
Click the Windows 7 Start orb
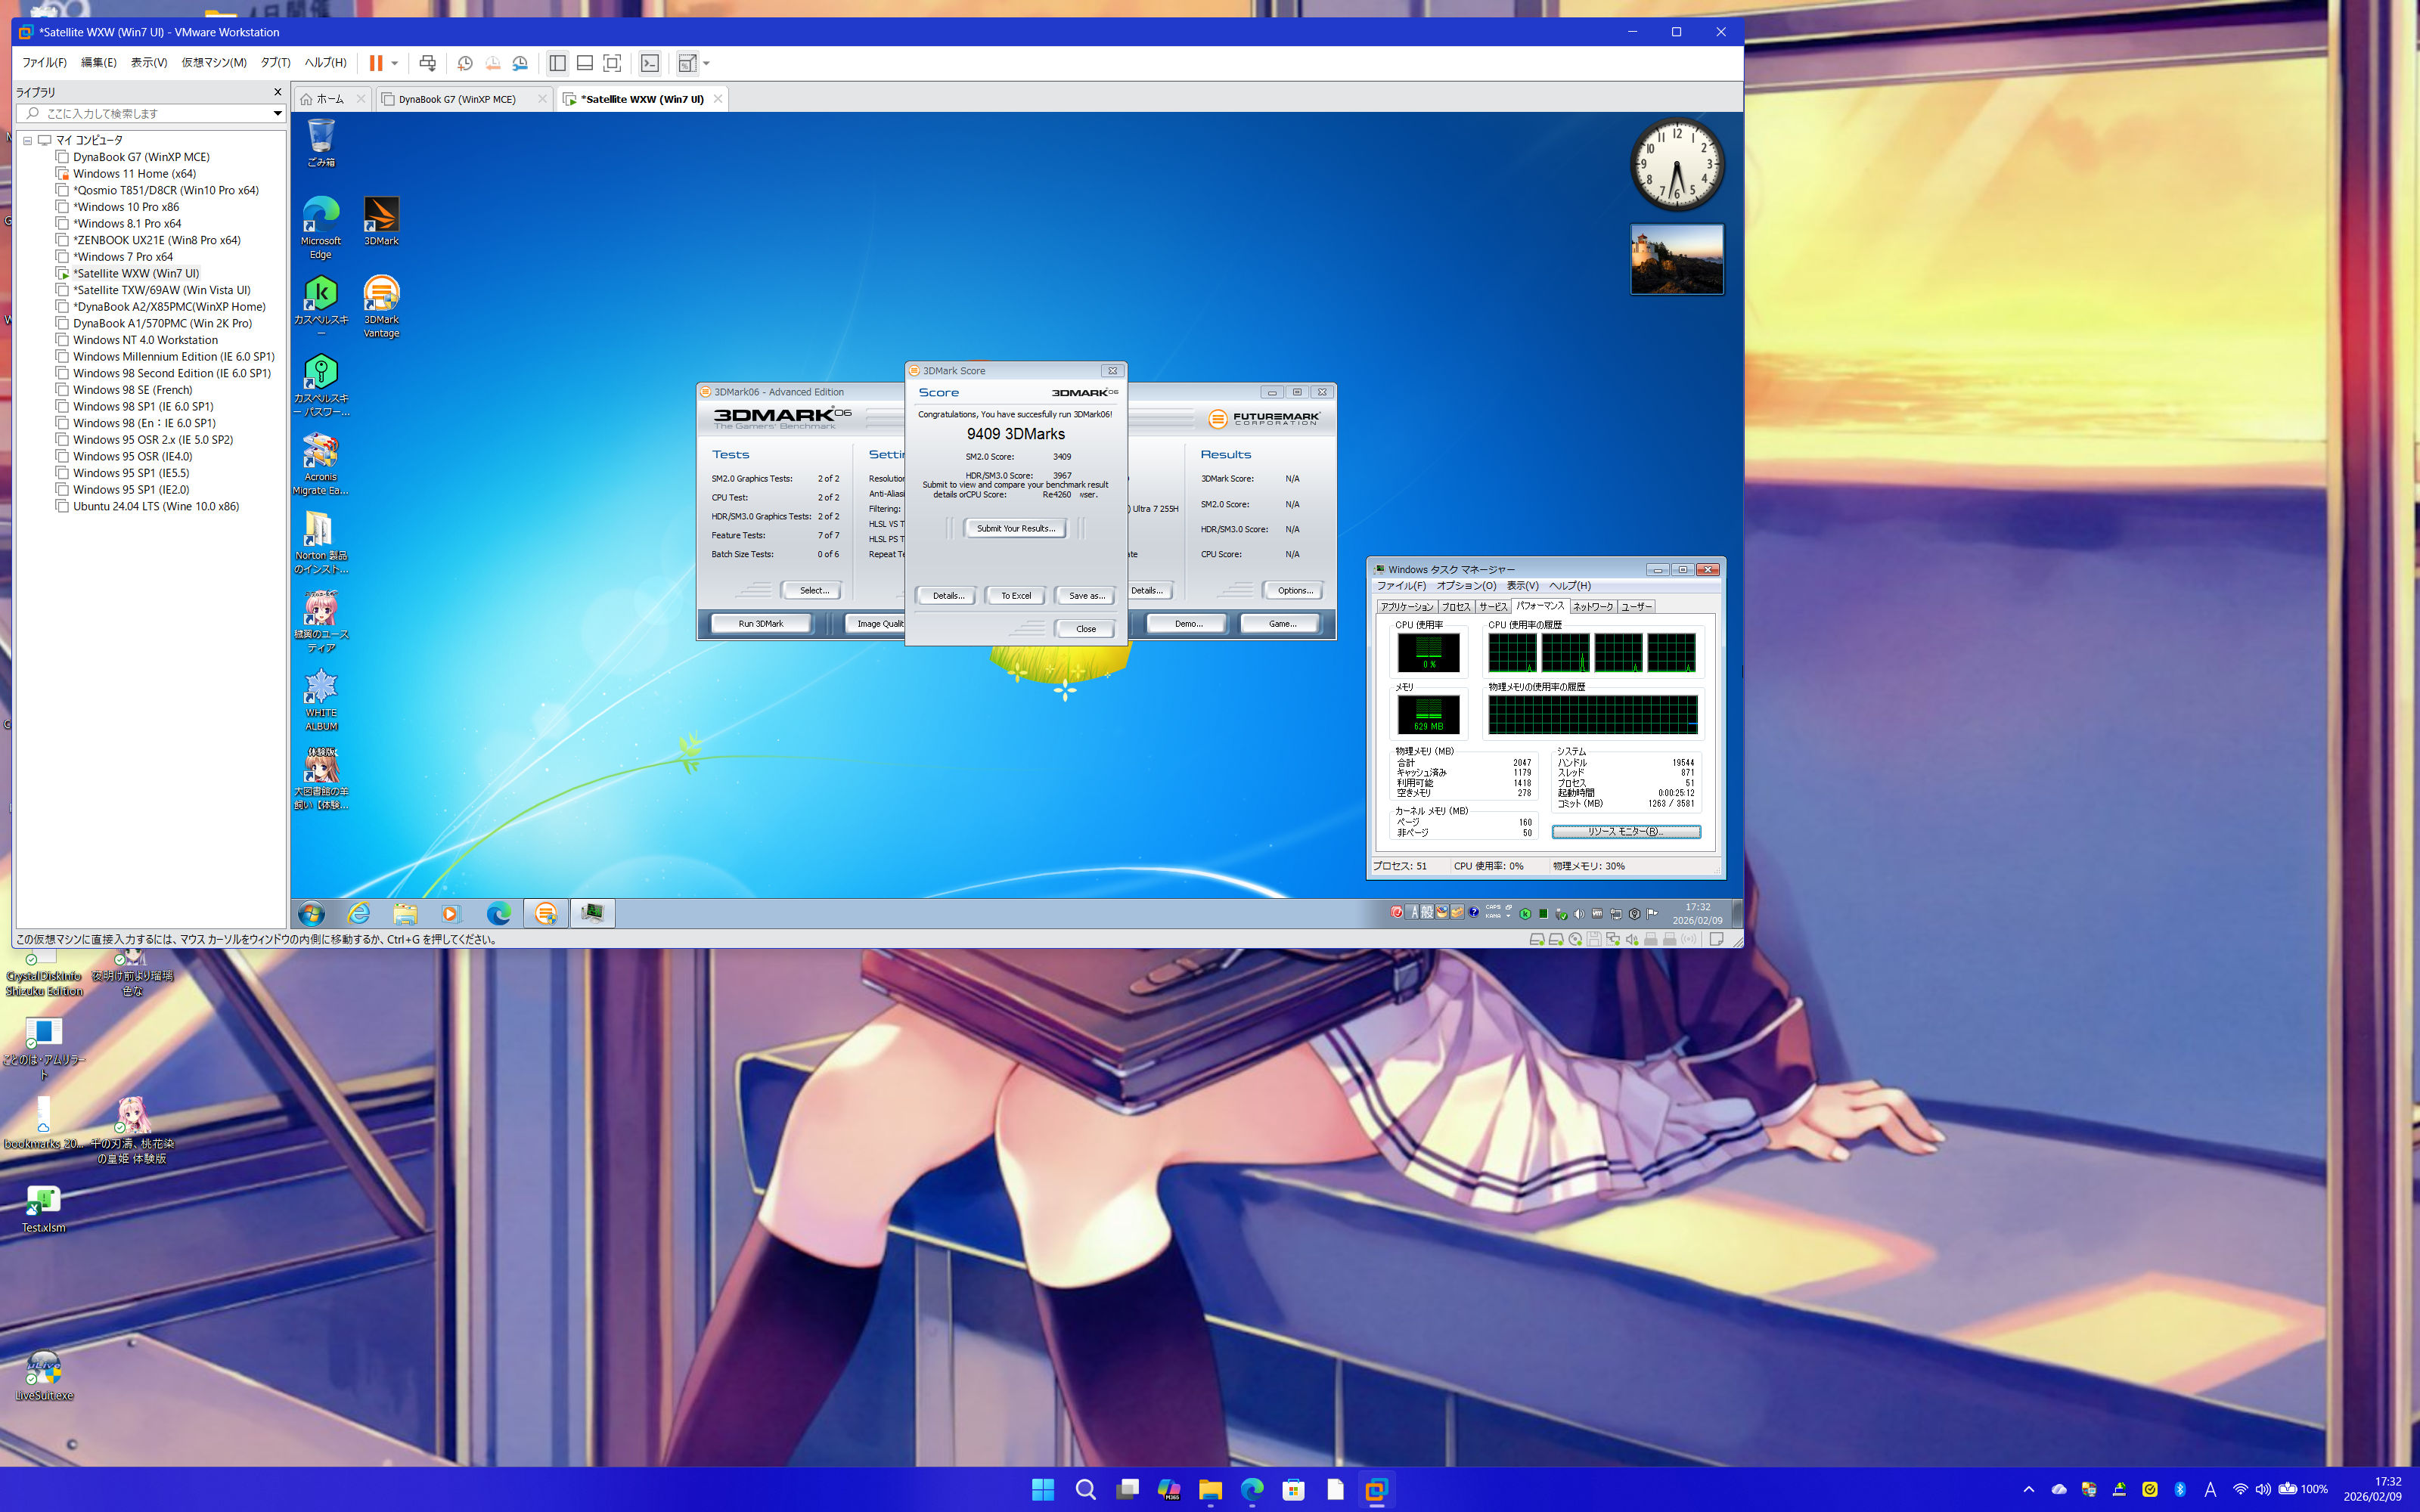(311, 913)
